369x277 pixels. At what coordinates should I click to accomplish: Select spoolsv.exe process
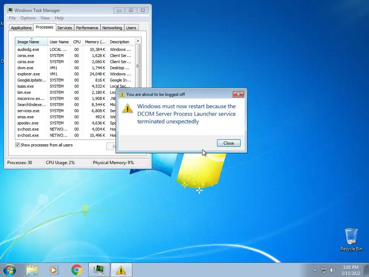click(66, 123)
